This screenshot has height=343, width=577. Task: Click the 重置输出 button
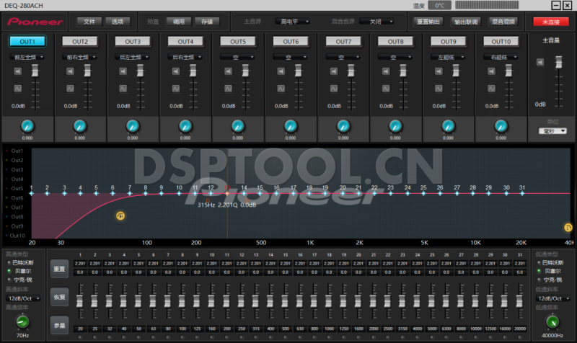[428, 22]
